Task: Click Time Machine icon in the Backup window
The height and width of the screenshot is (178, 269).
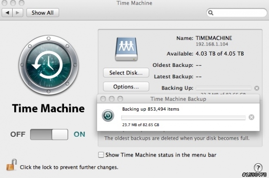Action: pos(108,115)
